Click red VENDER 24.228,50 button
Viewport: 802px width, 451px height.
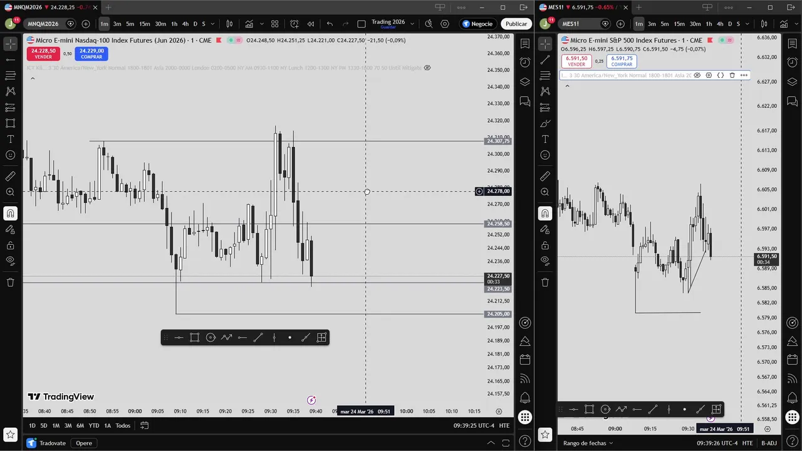(x=43, y=54)
